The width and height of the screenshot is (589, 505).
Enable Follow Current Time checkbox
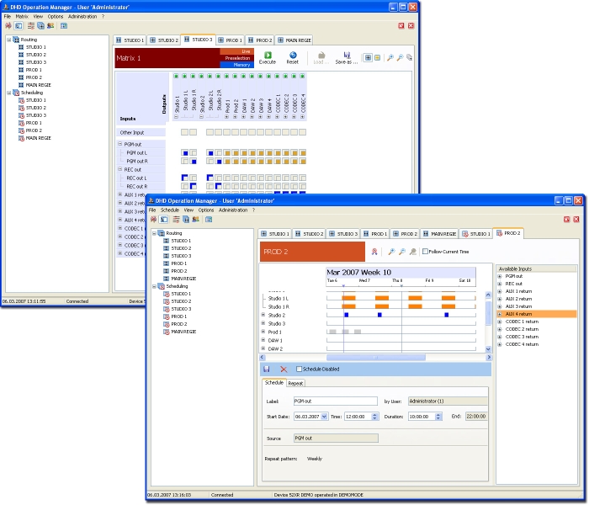pyautogui.click(x=425, y=252)
